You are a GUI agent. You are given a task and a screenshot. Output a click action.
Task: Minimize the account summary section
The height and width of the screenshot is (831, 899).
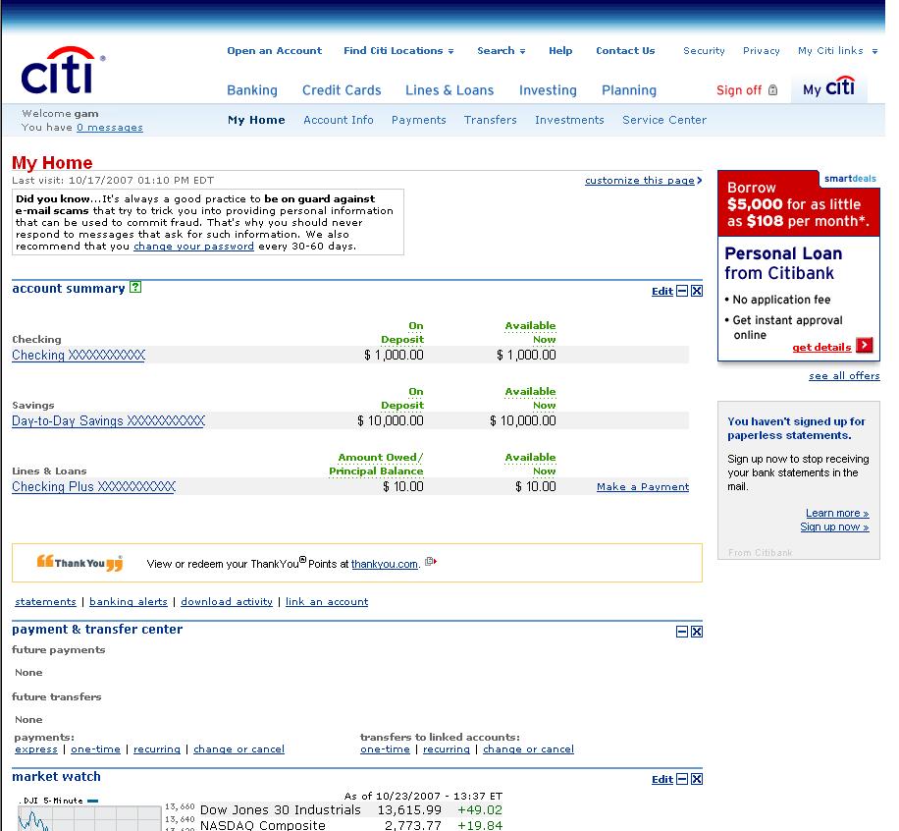pyautogui.click(x=682, y=291)
